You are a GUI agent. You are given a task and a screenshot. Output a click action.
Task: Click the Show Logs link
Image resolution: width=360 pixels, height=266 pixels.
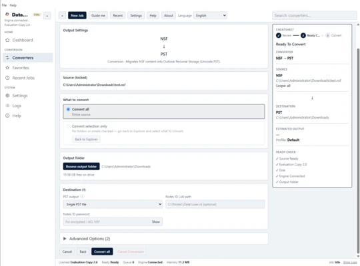click(350, 262)
